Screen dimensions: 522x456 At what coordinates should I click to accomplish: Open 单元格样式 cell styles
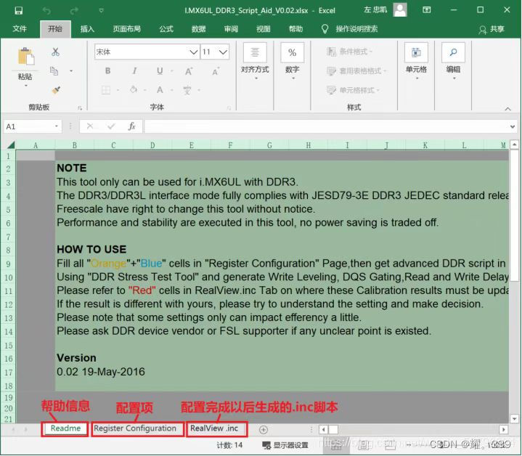354,90
